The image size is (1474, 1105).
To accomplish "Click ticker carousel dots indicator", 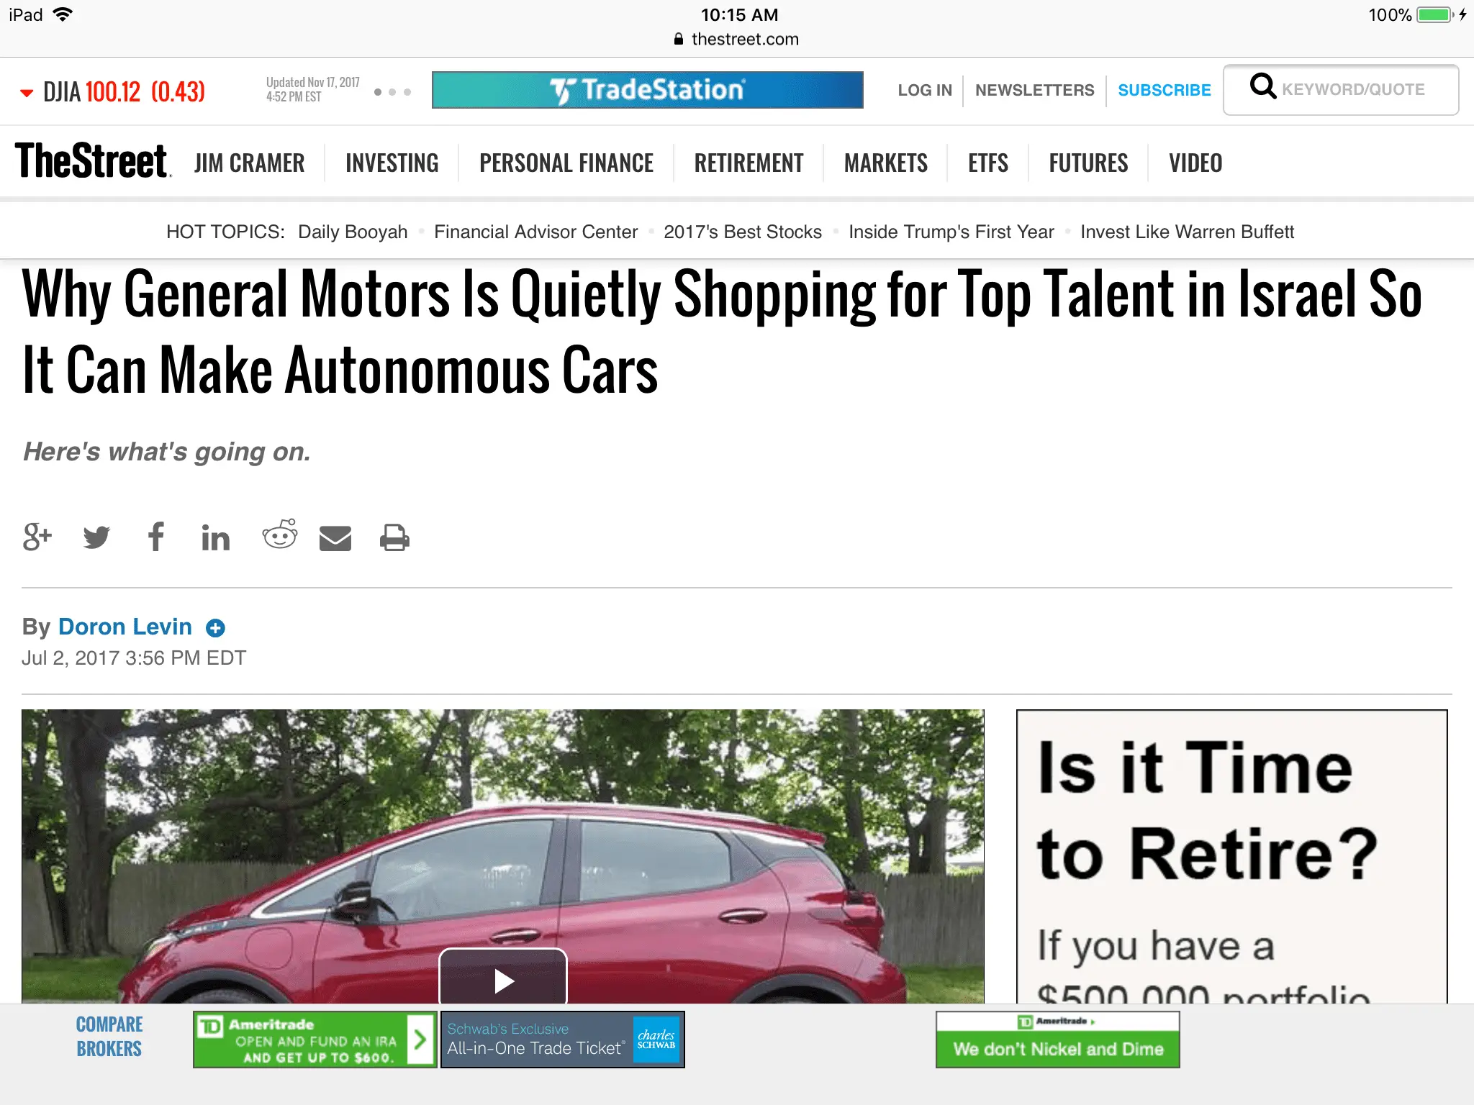I will click(392, 92).
